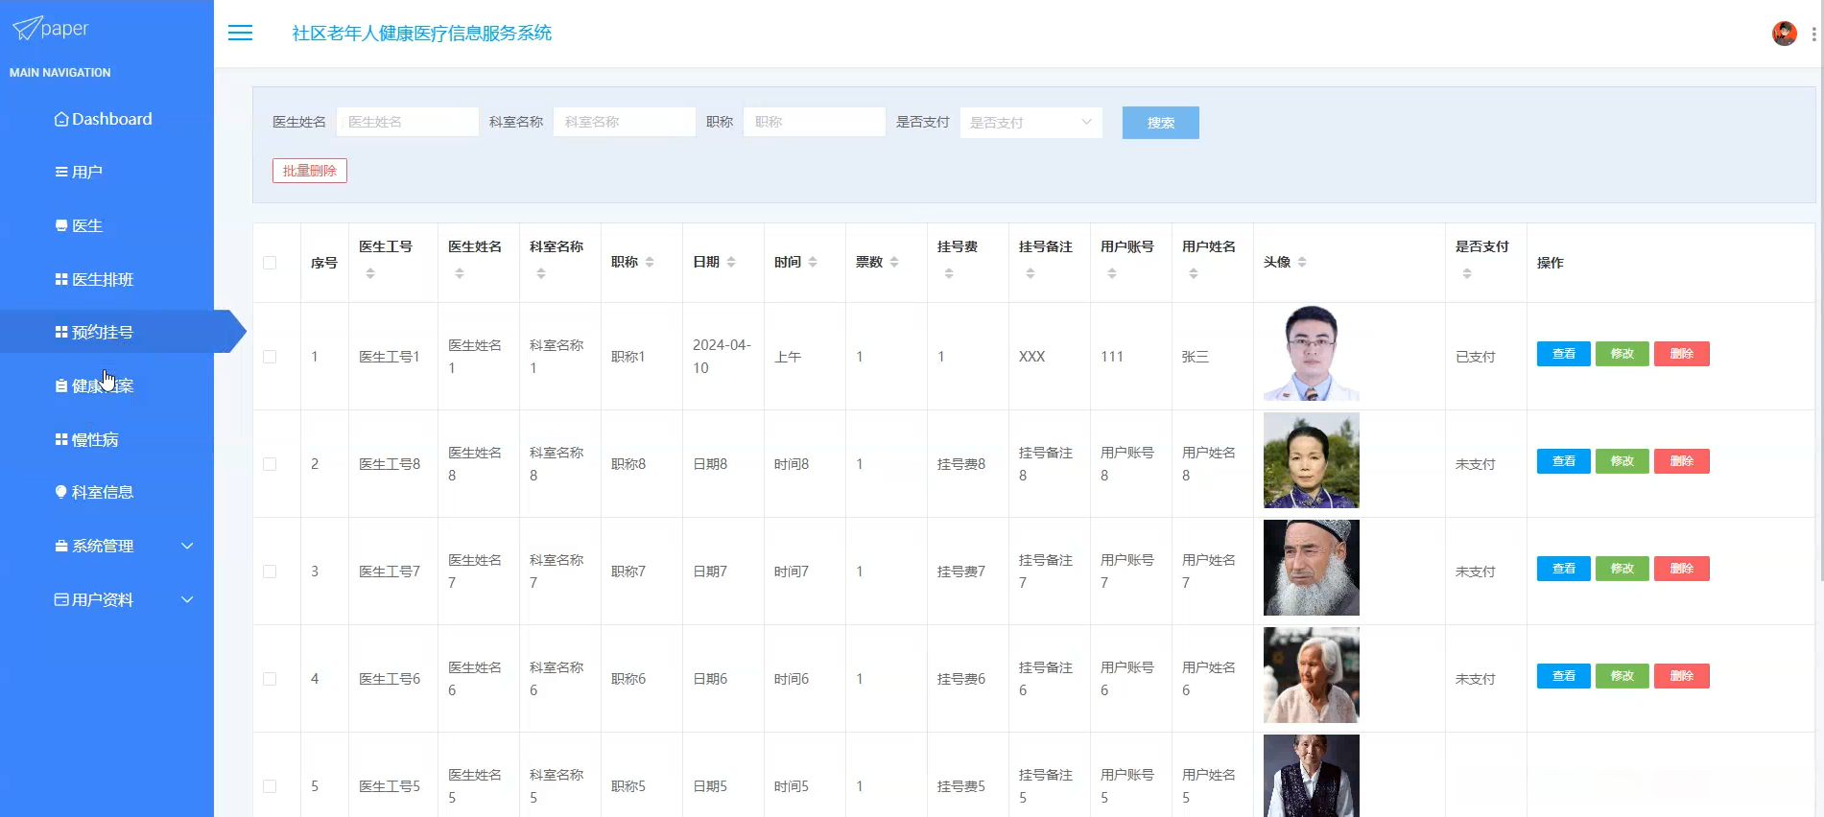Open the user avatar in header
The width and height of the screenshot is (1824, 817).
[x=1784, y=34]
